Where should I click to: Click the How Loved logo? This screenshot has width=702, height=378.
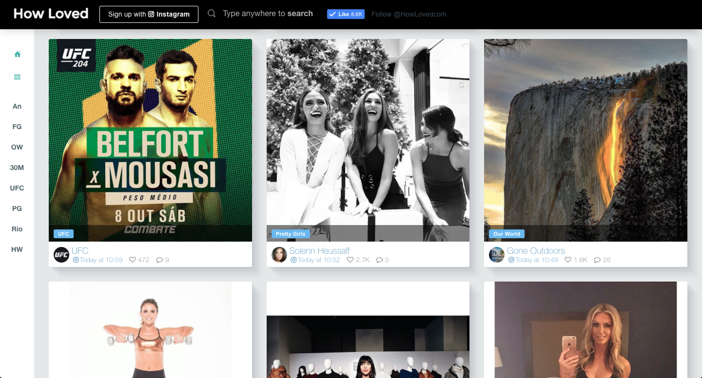click(51, 14)
